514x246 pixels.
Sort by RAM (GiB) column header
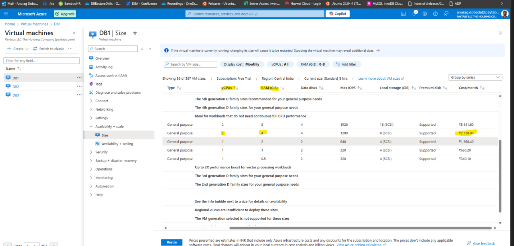click(272, 88)
